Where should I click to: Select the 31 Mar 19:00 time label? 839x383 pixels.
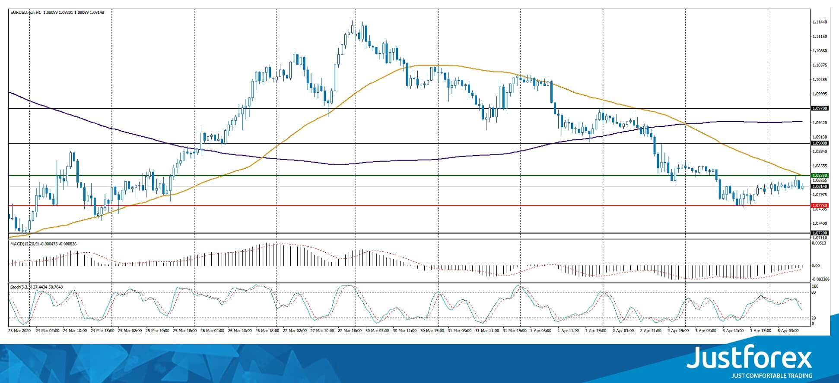tap(514, 331)
